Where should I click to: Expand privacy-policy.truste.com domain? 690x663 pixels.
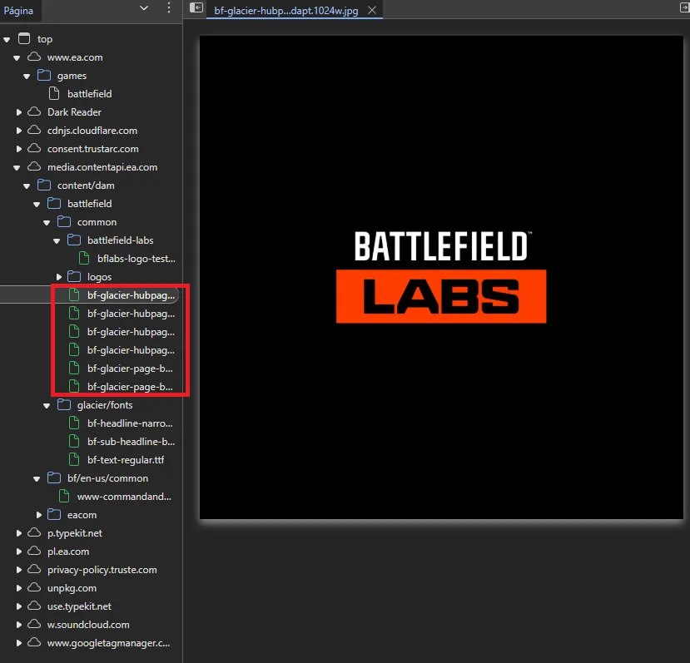click(x=18, y=570)
